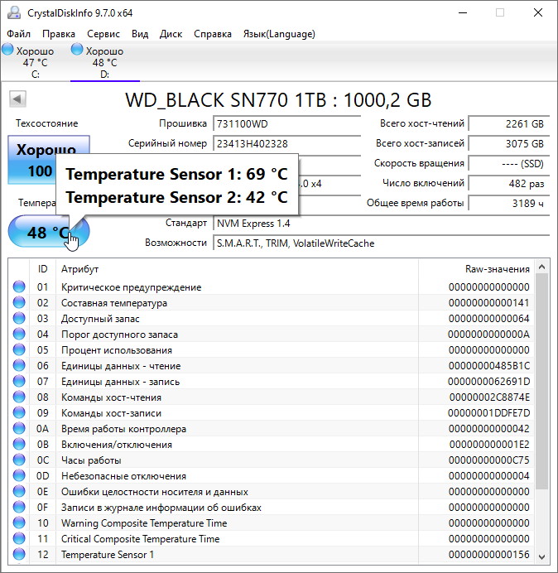This screenshot has width=558, height=573.
Task: Open the Диск menu
Action: 171,34
